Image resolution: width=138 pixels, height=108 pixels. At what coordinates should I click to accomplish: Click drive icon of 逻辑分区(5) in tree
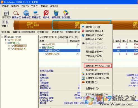(12, 49)
